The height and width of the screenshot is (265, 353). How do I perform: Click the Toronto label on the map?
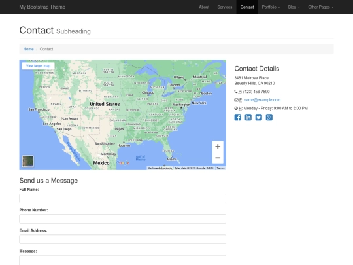[174, 85]
